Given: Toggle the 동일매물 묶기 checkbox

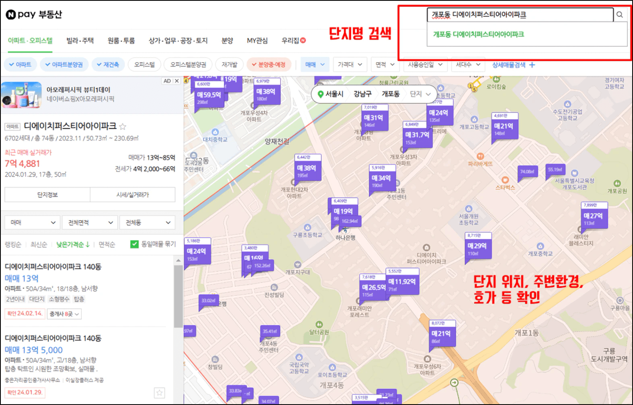Looking at the screenshot, I should tap(134, 244).
